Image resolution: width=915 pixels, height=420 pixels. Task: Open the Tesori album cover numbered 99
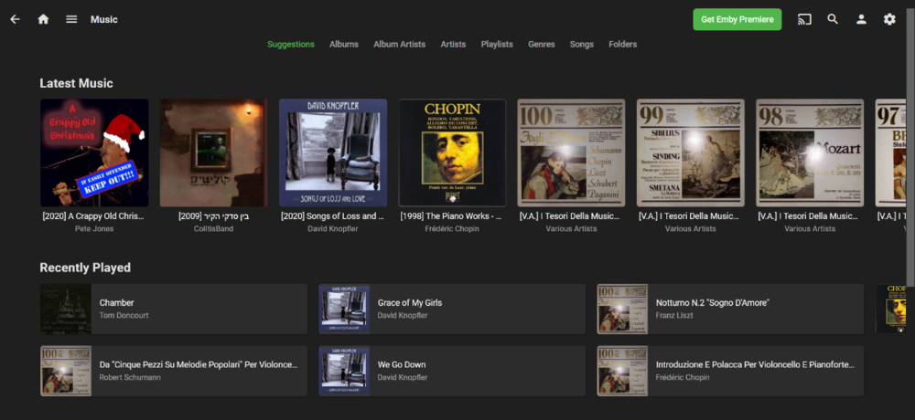click(691, 152)
